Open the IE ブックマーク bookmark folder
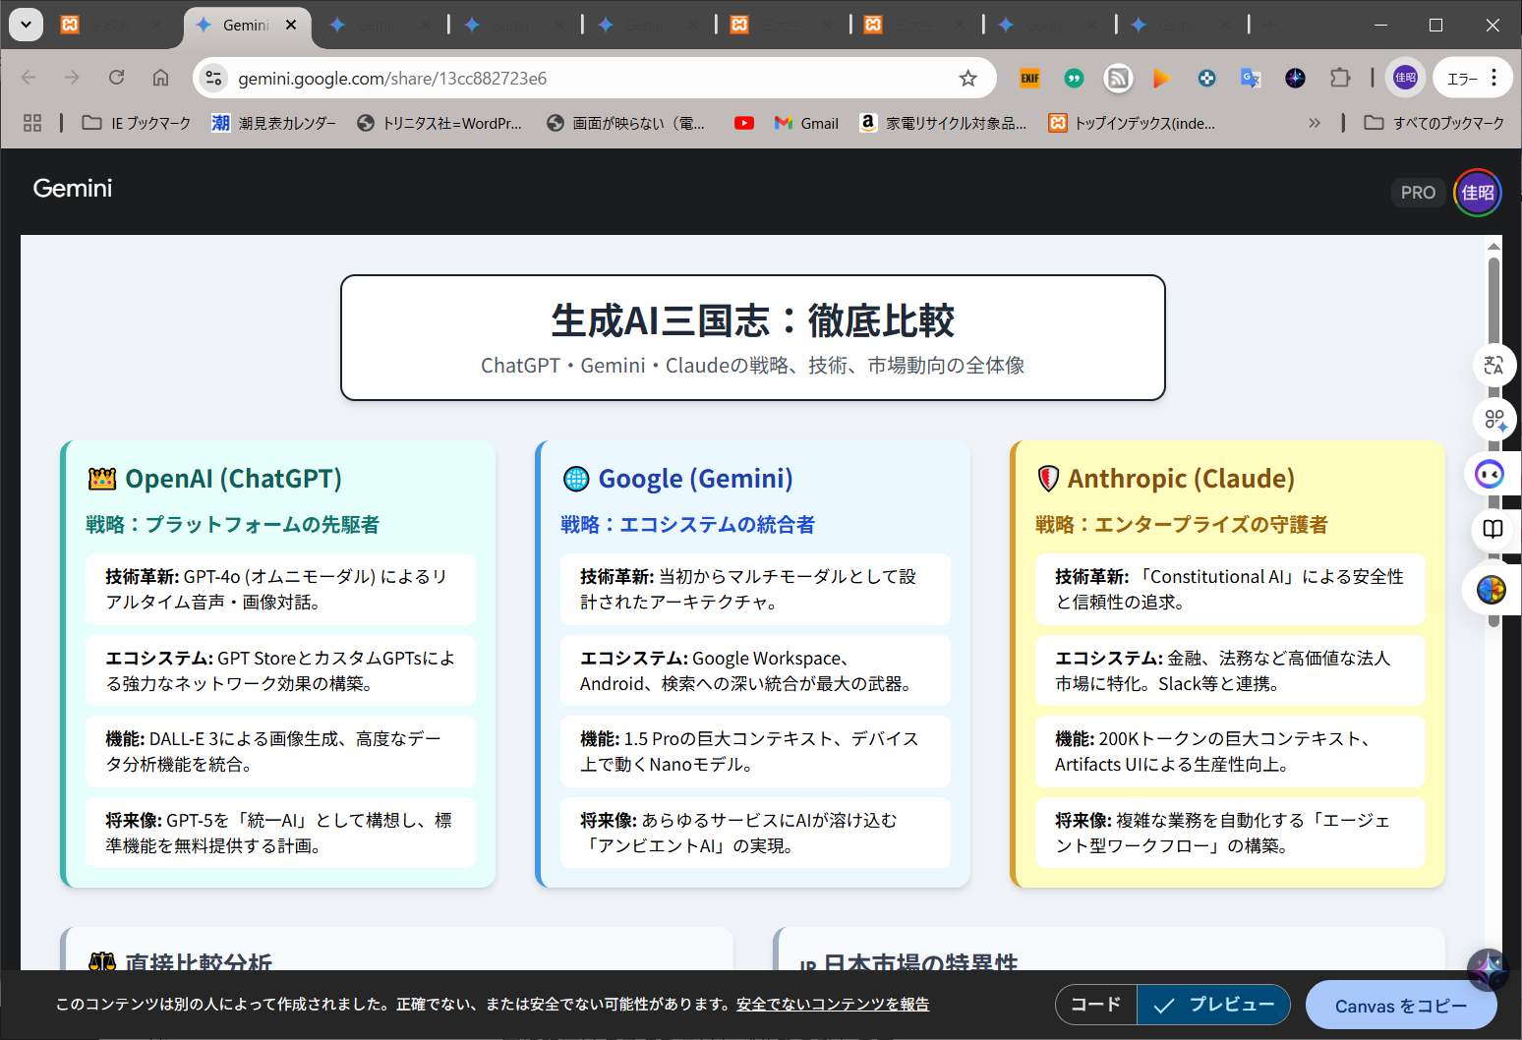 [x=137, y=123]
